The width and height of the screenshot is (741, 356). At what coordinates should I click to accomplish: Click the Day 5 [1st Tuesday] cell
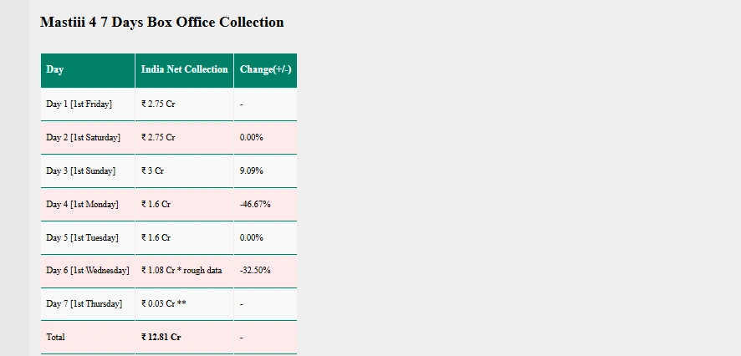pos(82,238)
